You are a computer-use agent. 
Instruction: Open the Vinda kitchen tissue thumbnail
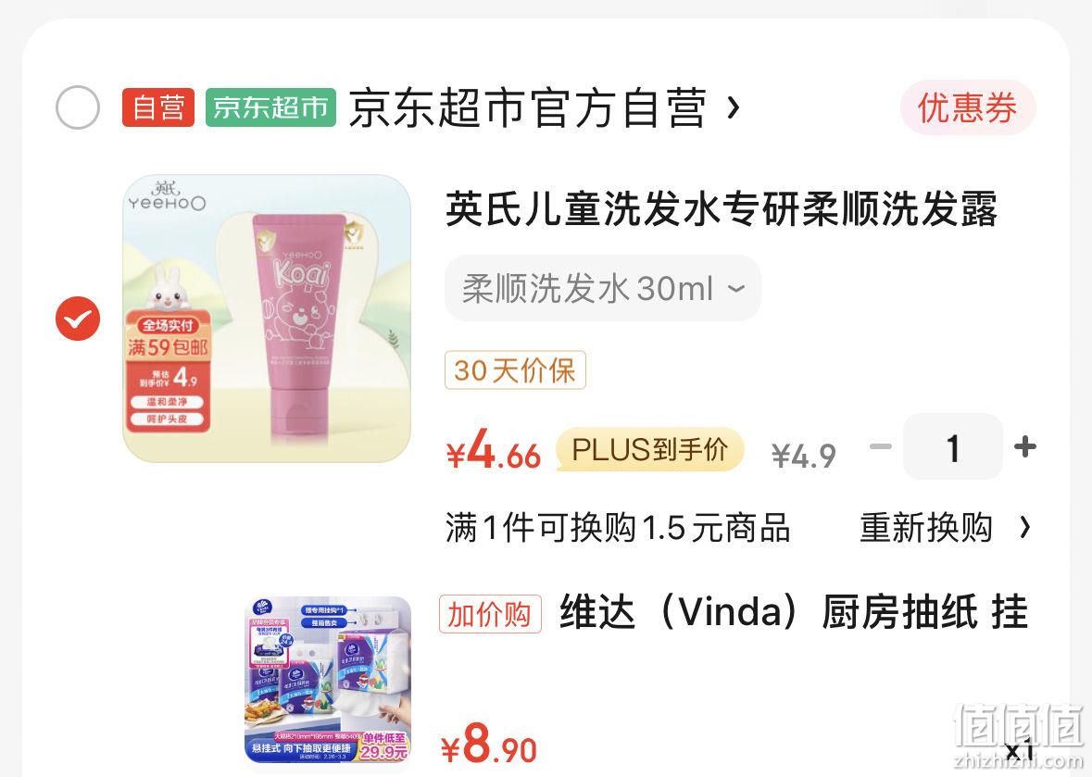328,680
